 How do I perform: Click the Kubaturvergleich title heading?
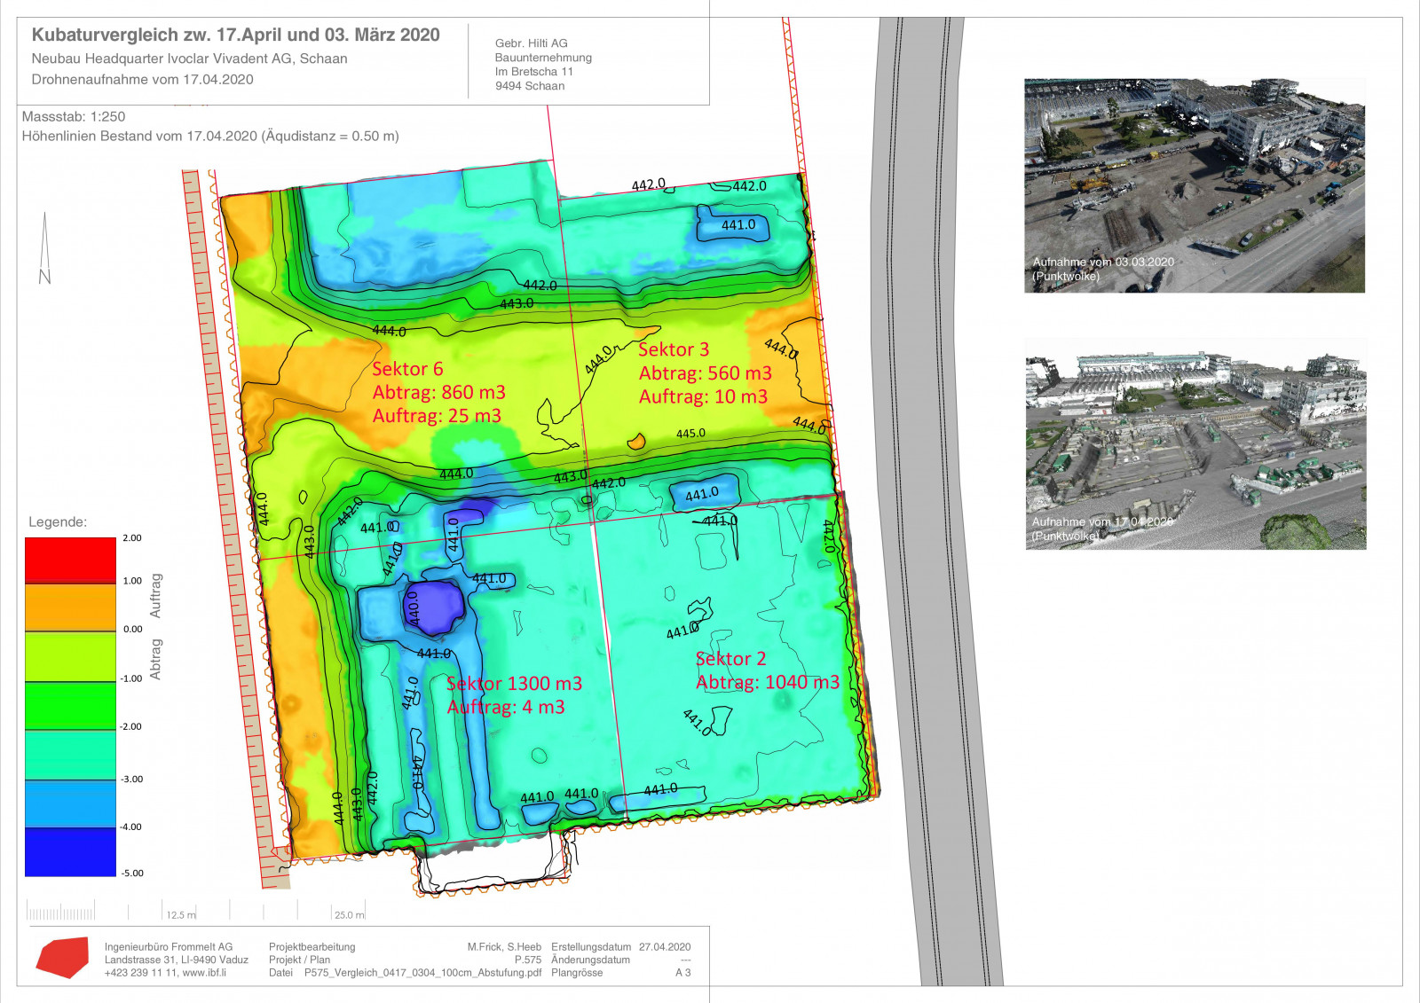pos(235,35)
